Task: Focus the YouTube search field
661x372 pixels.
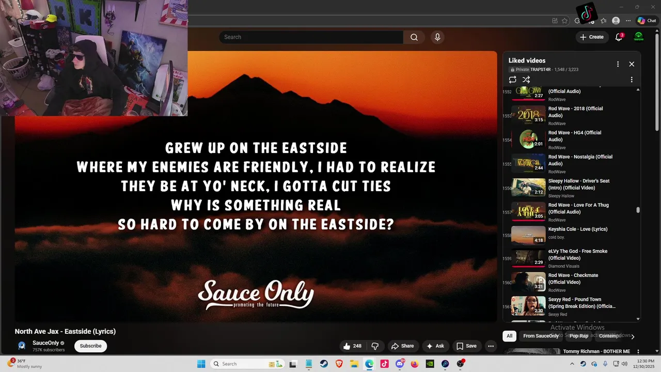Action: tap(311, 37)
